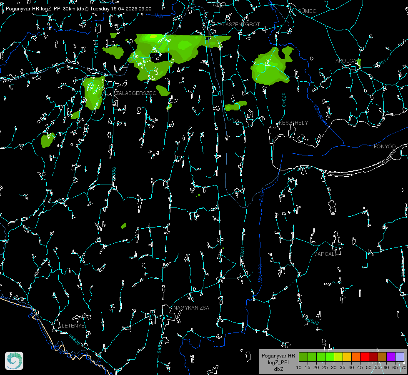Click the 06835 boundary code label

[75, 340]
